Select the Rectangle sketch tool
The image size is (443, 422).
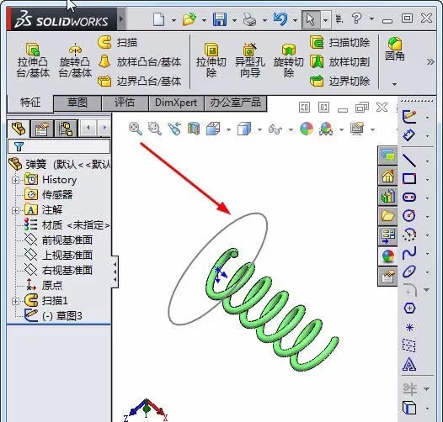point(409,179)
